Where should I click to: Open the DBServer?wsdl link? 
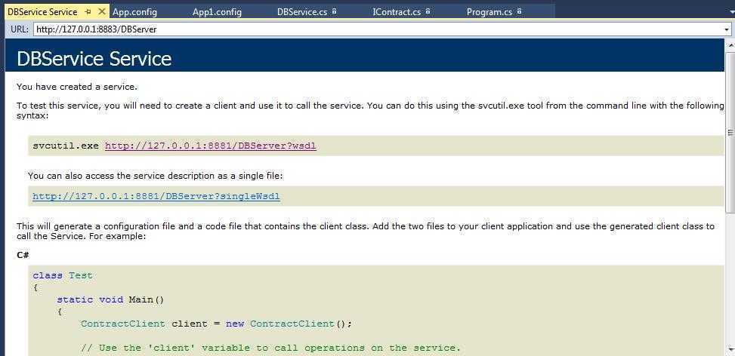(211, 146)
